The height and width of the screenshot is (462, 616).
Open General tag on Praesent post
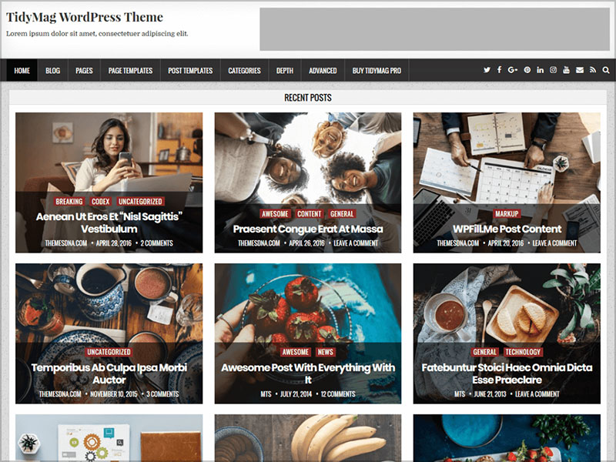pyautogui.click(x=342, y=214)
